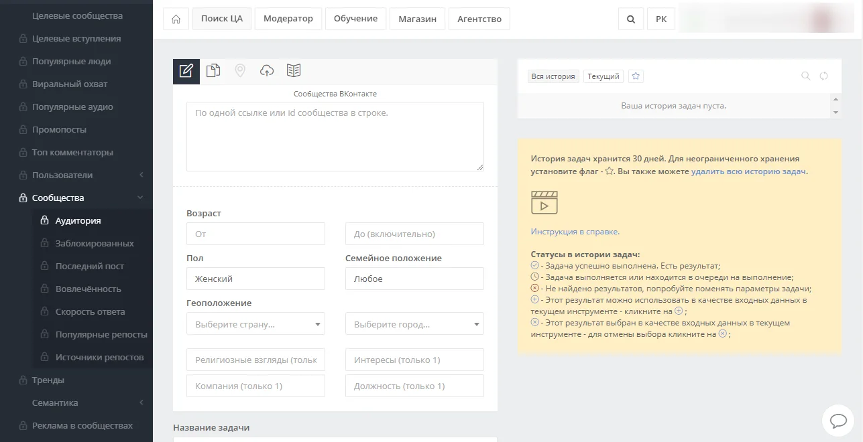Switch to the Текущий history tab

603,76
